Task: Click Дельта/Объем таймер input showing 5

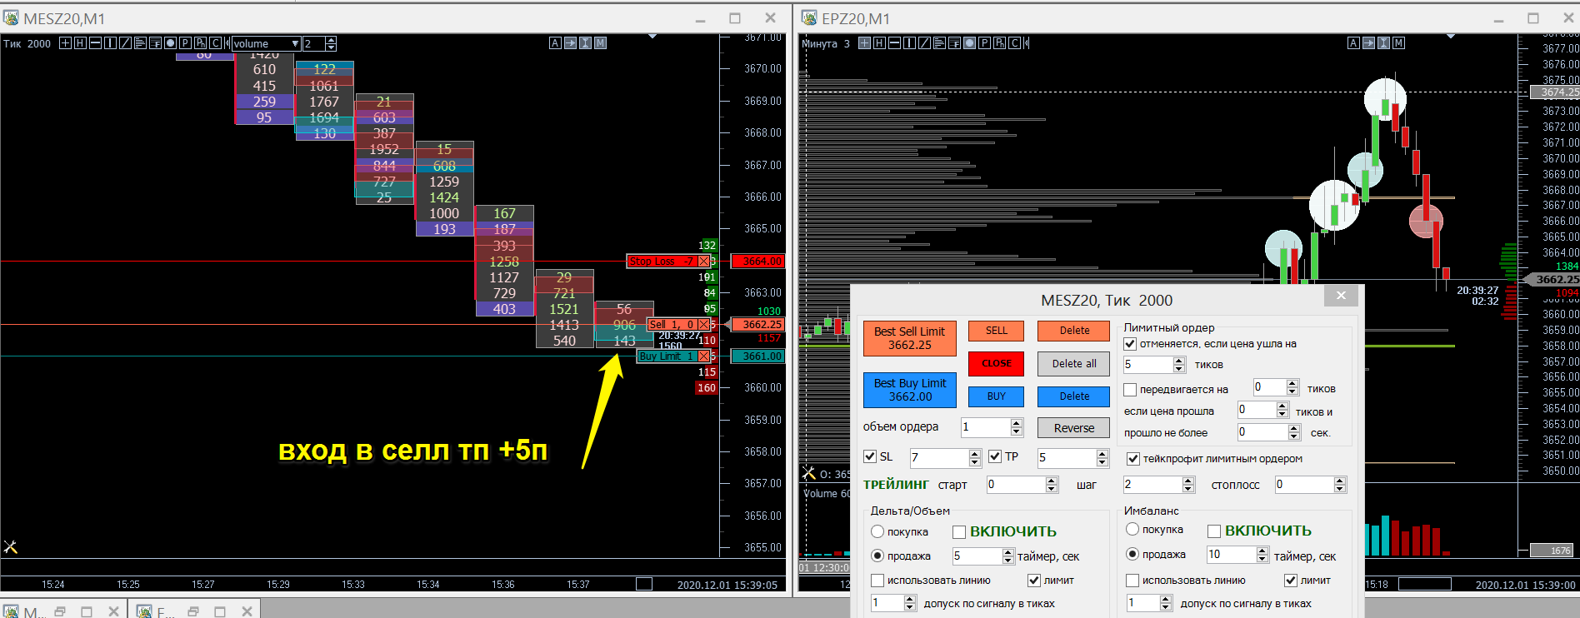Action: 977,556
